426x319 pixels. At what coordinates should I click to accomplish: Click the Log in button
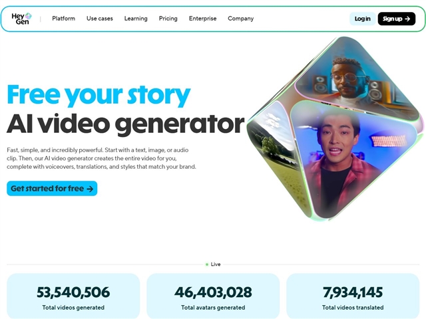362,19
